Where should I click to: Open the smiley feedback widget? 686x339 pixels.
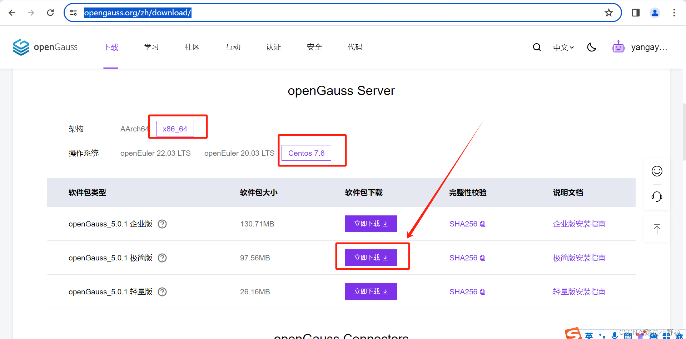(x=657, y=171)
